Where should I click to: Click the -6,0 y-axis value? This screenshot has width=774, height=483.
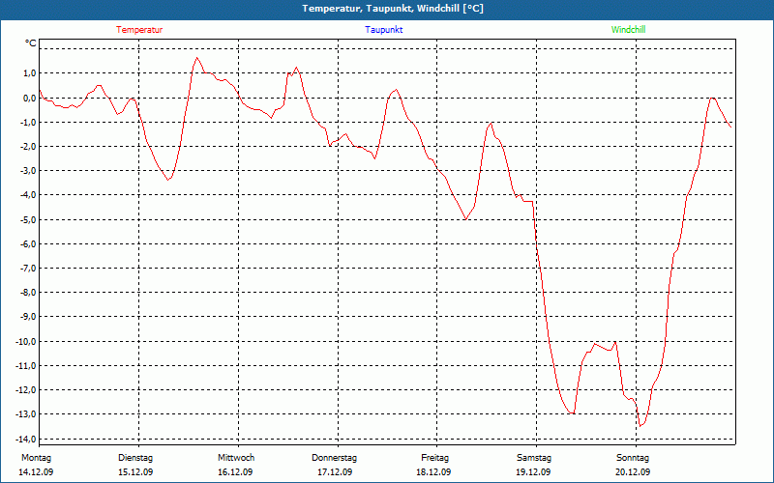28,244
